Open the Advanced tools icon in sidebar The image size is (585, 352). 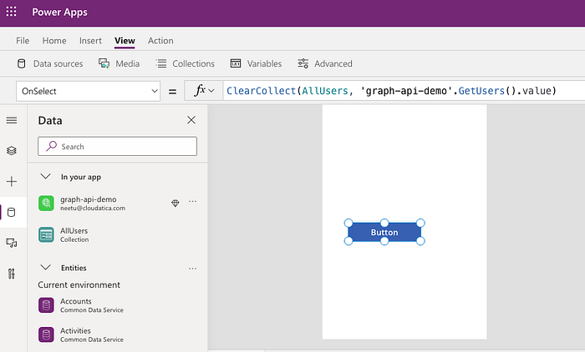click(x=12, y=274)
